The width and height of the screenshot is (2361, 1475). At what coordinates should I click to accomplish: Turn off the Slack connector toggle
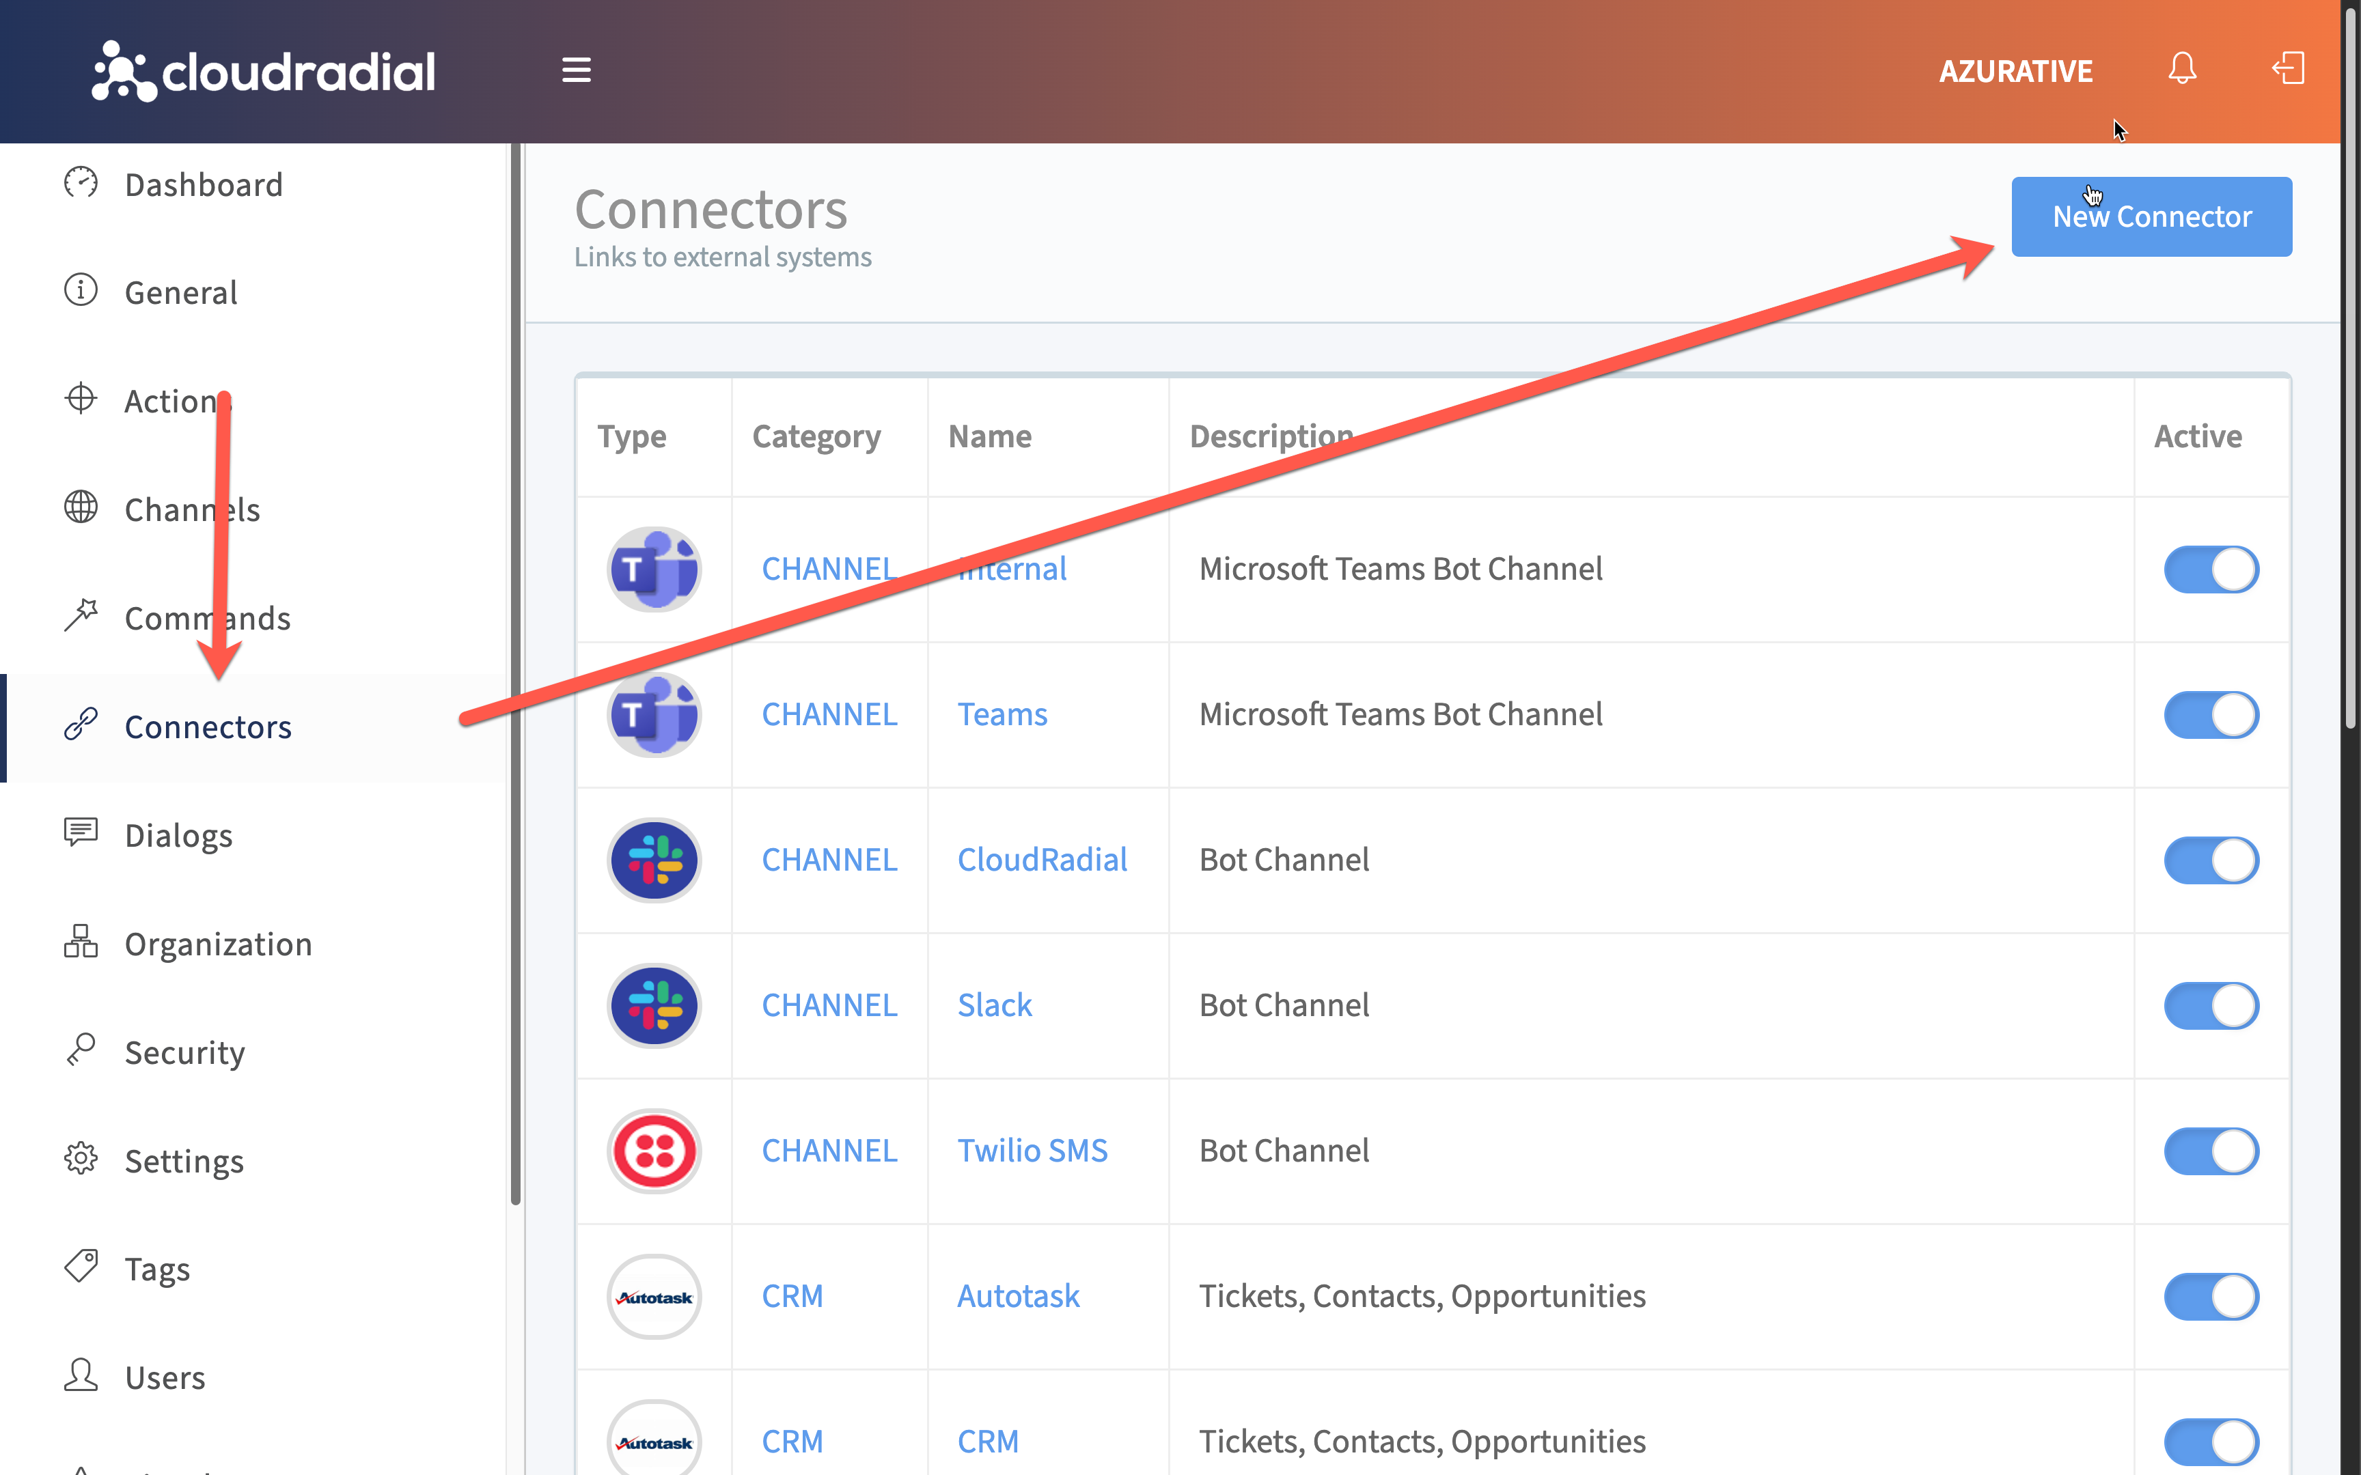click(x=2212, y=1006)
